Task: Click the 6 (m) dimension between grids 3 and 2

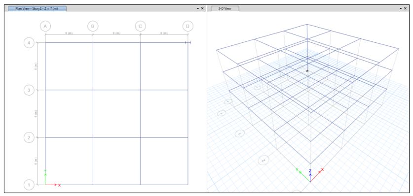Action: (x=36, y=114)
